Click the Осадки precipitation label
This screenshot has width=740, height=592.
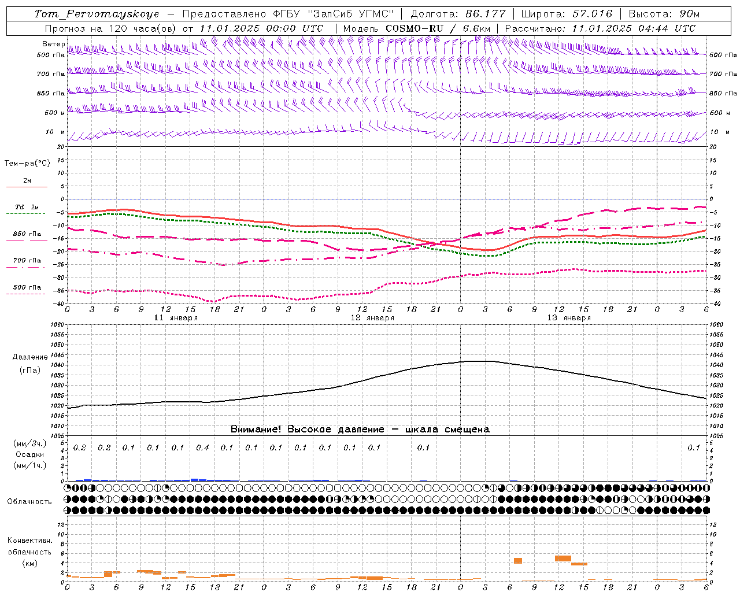pyautogui.click(x=30, y=454)
